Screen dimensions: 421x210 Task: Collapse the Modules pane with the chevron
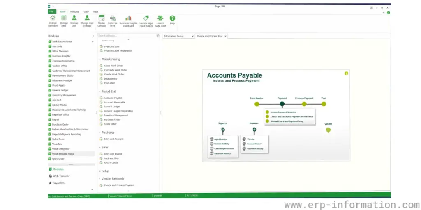pos(93,36)
